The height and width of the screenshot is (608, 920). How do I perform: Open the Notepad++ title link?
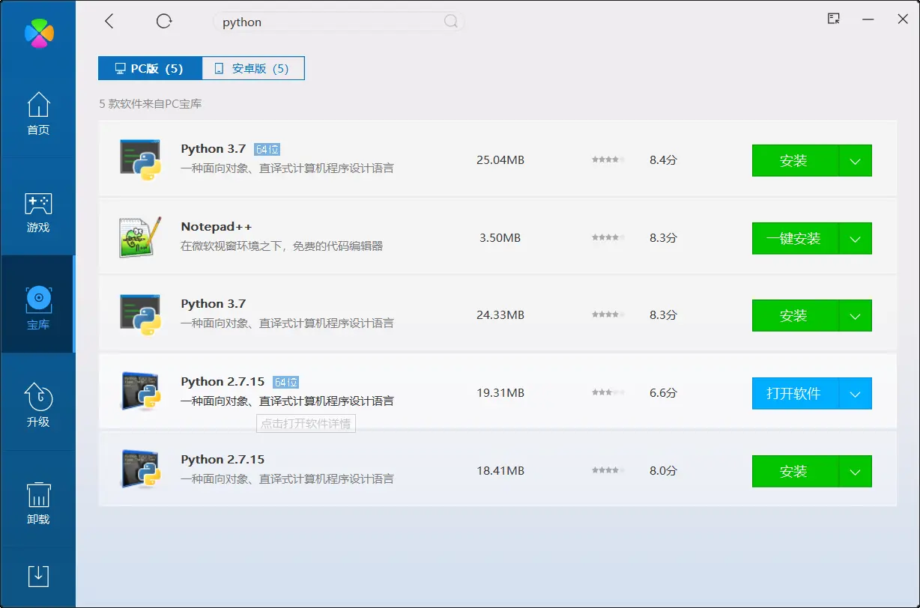[x=217, y=227]
